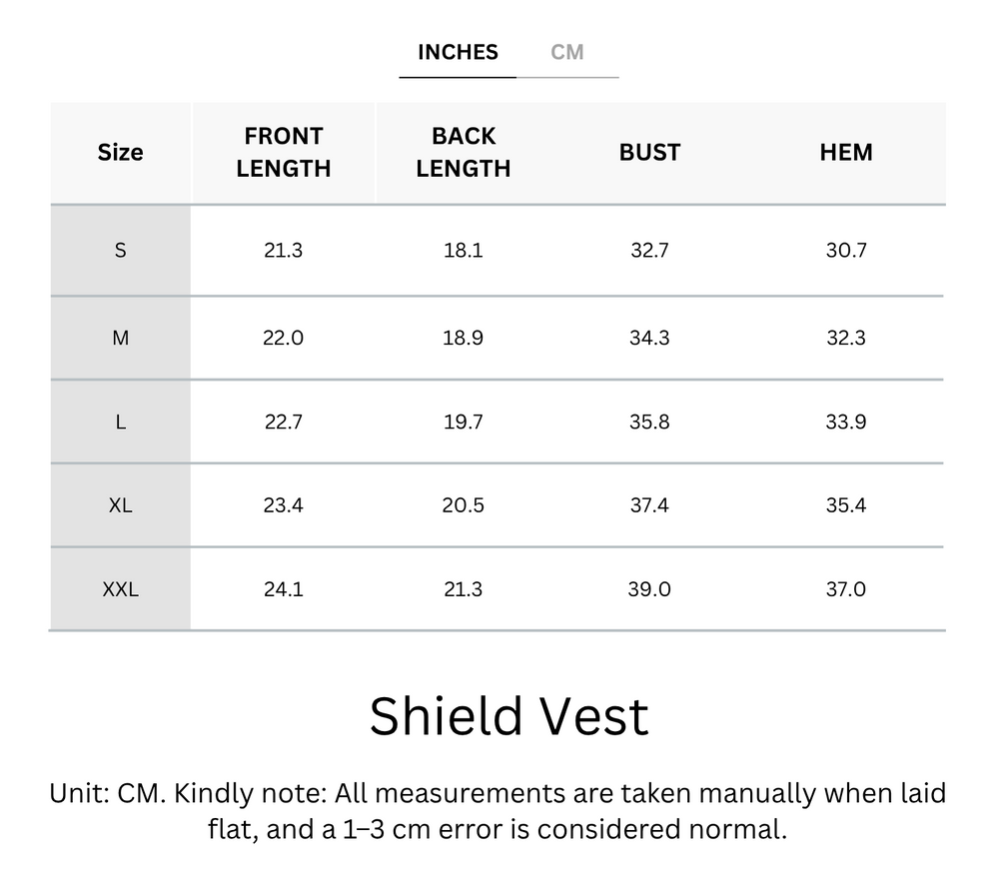Screen dimensions: 999x871
Task: Click the FRONT LENGTH column header
Action: (284, 153)
